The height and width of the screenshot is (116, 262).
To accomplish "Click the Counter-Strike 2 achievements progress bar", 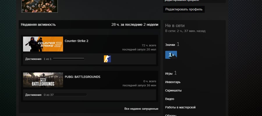I will coord(69,59).
